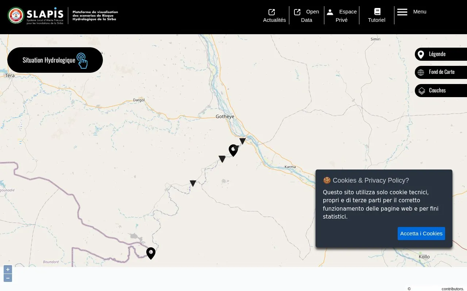Screen dimensions: 467x291
Task: Click the Téra town label
Action: 10,76
